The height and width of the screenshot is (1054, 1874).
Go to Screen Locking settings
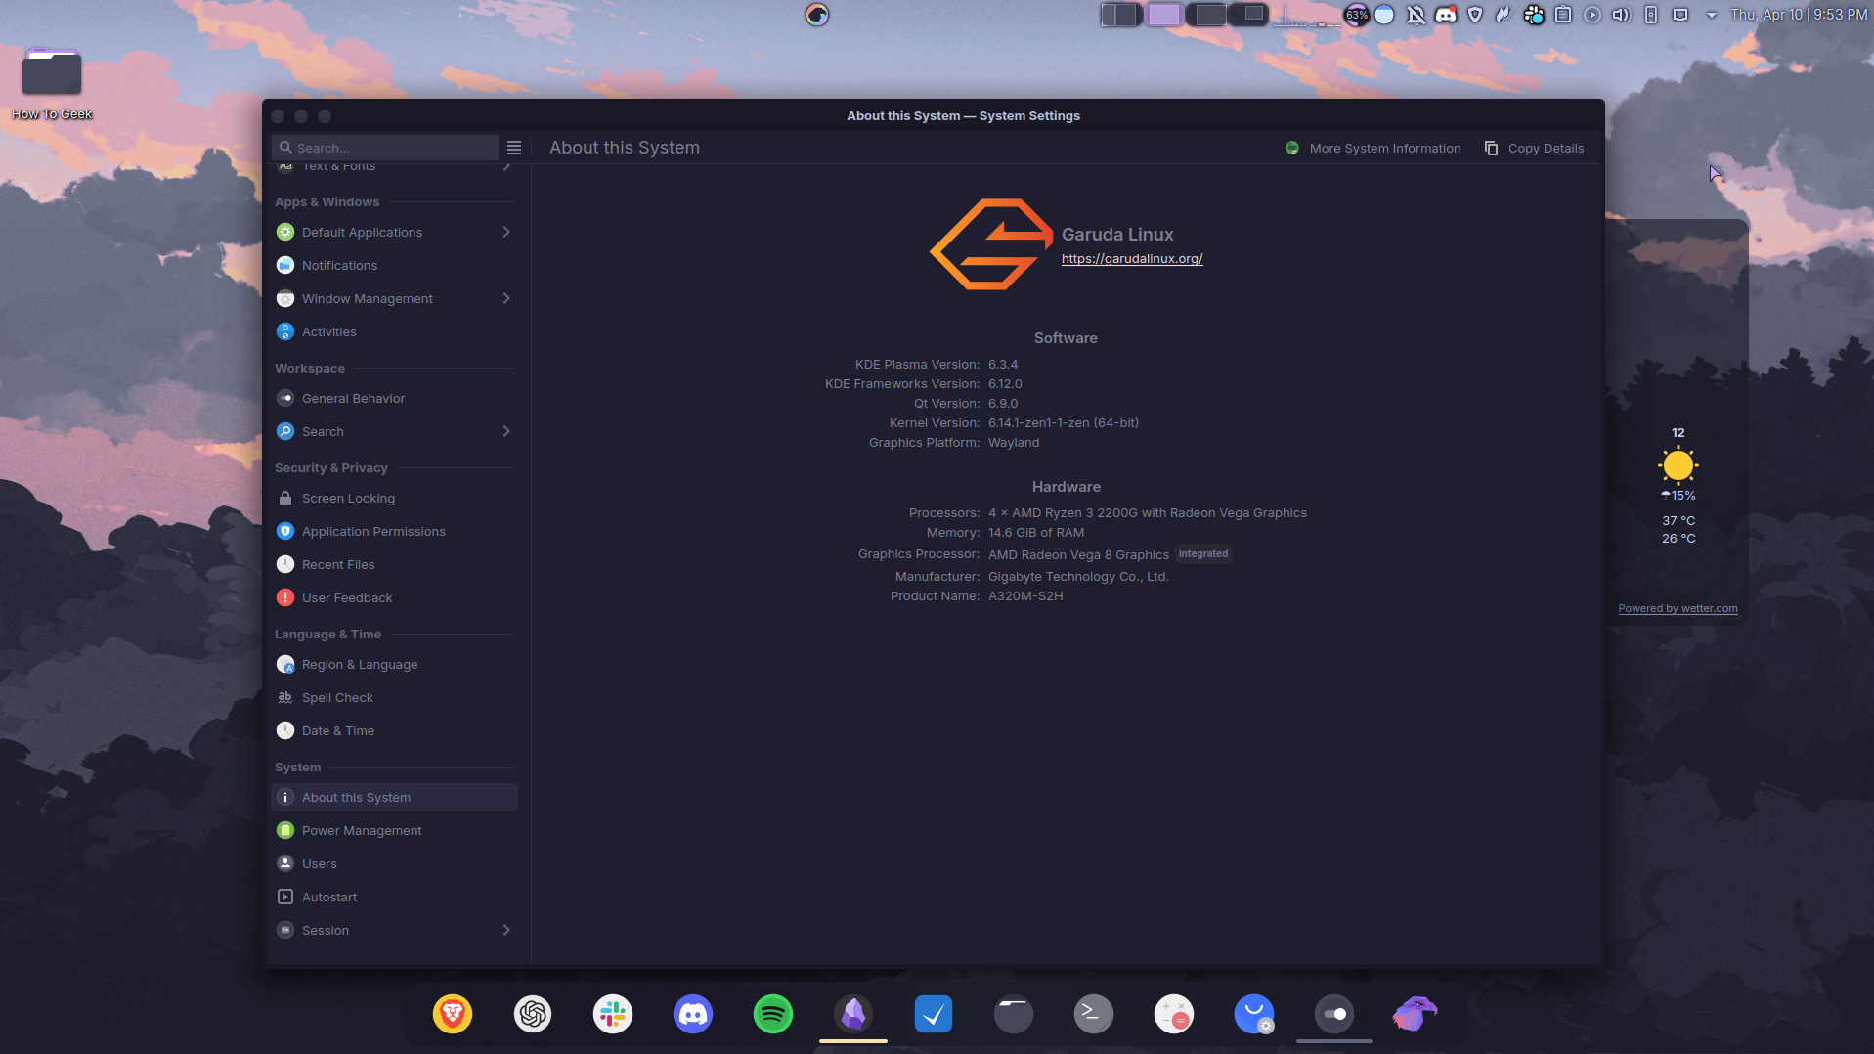click(x=394, y=498)
